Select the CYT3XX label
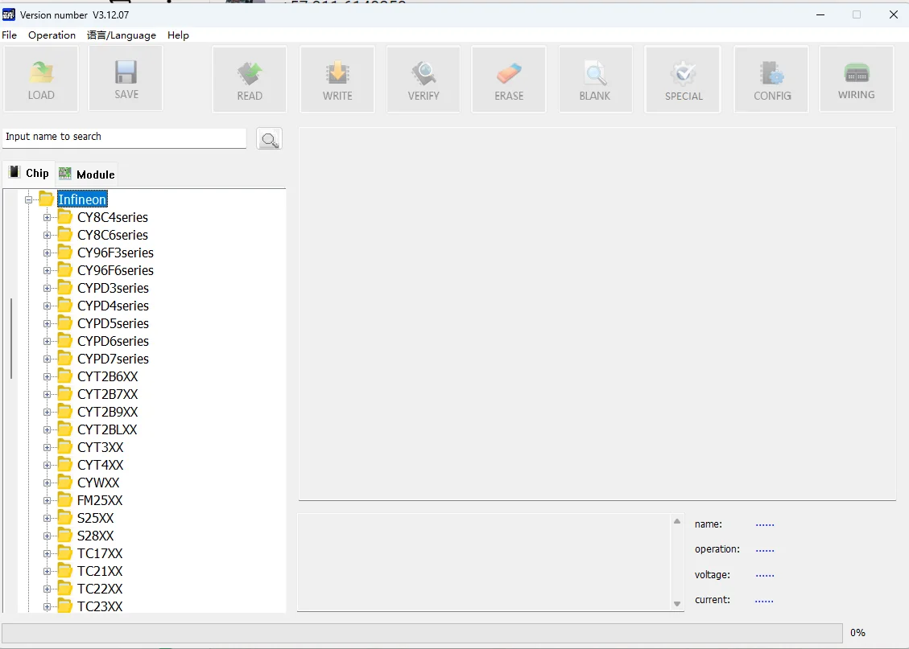The image size is (909, 649). (101, 447)
